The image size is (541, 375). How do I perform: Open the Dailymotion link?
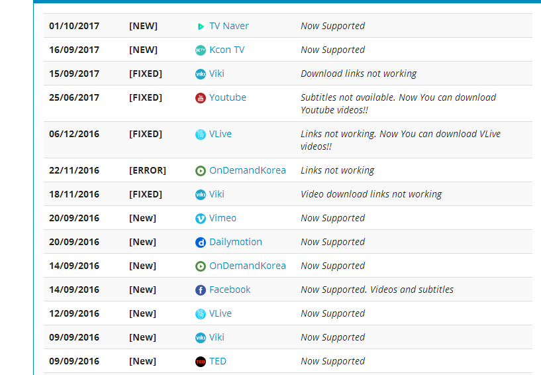click(236, 242)
